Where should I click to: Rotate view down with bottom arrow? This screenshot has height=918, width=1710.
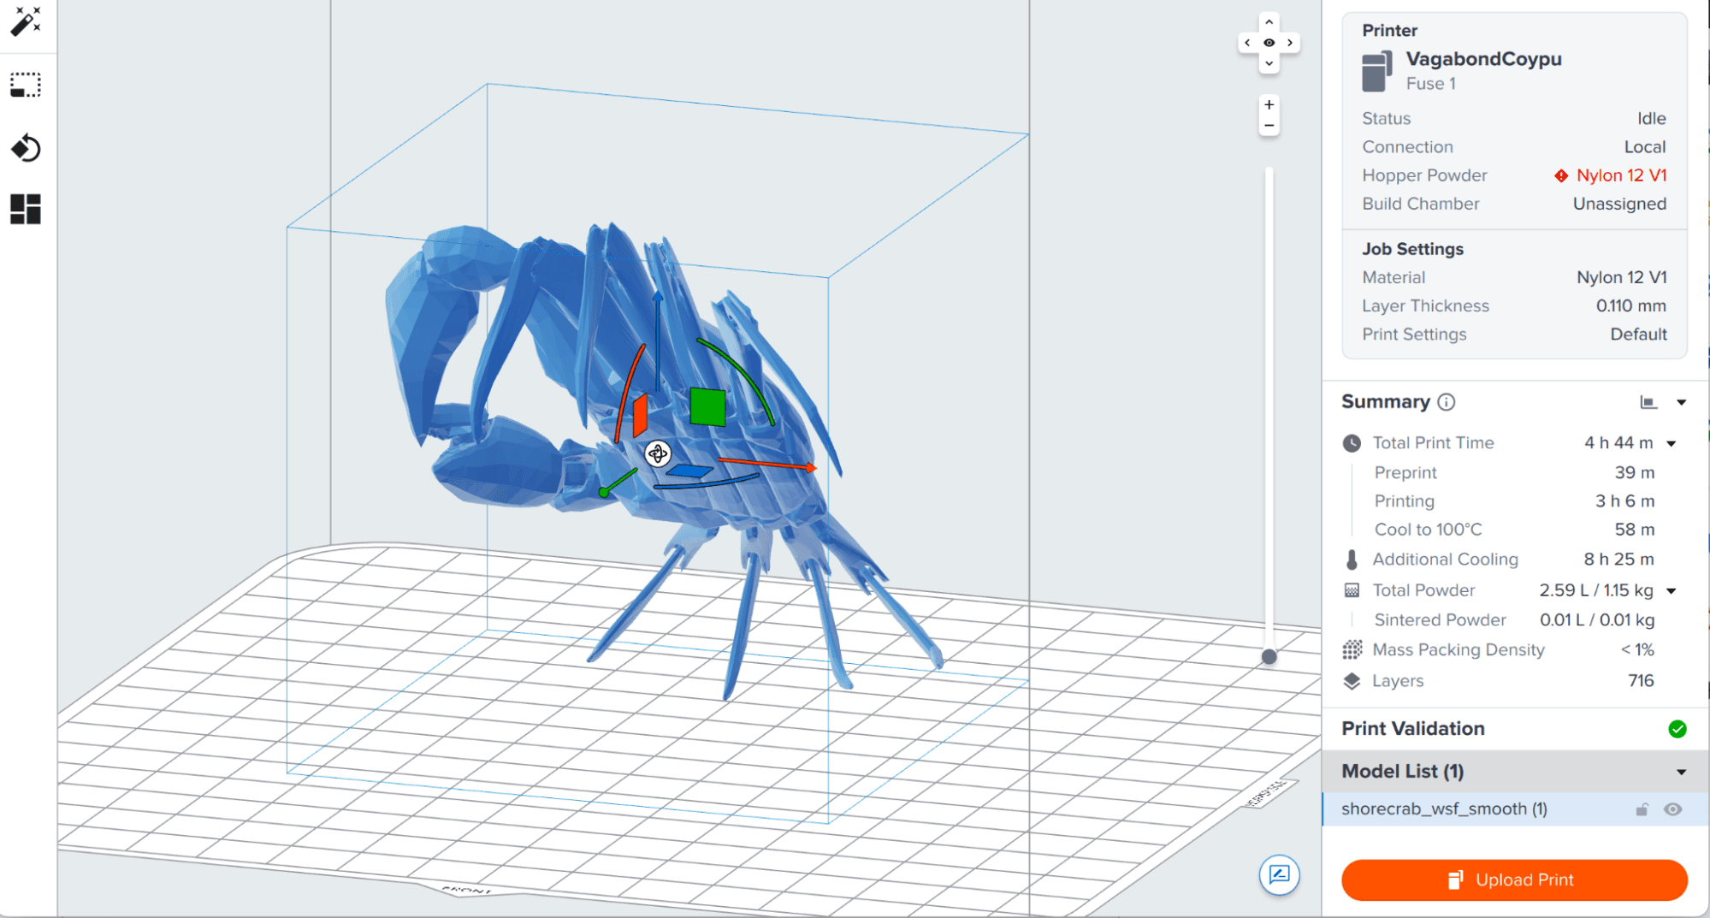click(x=1269, y=62)
